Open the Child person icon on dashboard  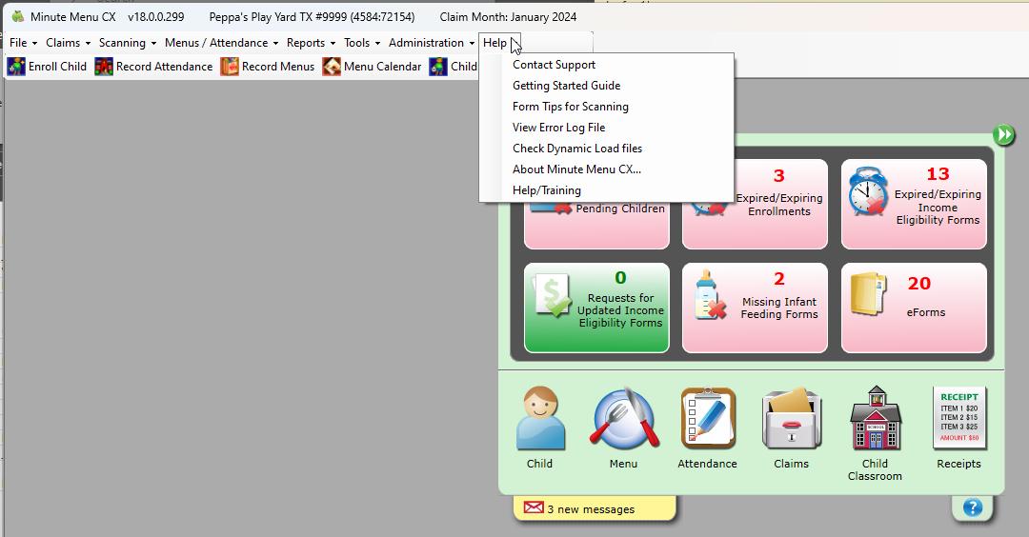tap(539, 419)
